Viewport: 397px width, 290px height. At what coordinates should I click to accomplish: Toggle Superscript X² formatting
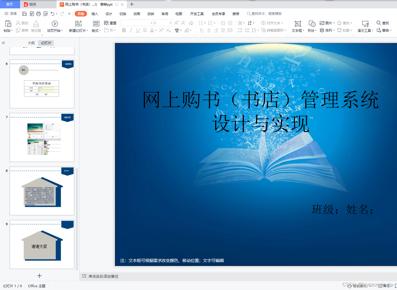(x=161, y=30)
